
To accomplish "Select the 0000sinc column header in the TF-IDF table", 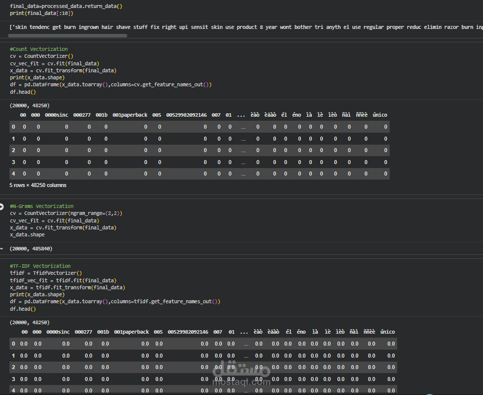I will point(58,332).
